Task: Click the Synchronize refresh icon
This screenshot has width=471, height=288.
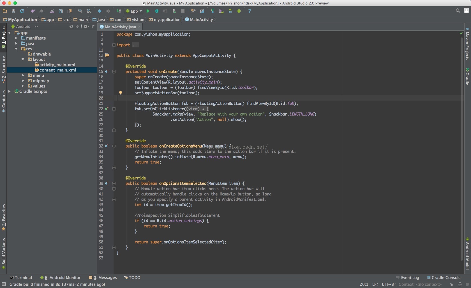Action: click(22, 11)
